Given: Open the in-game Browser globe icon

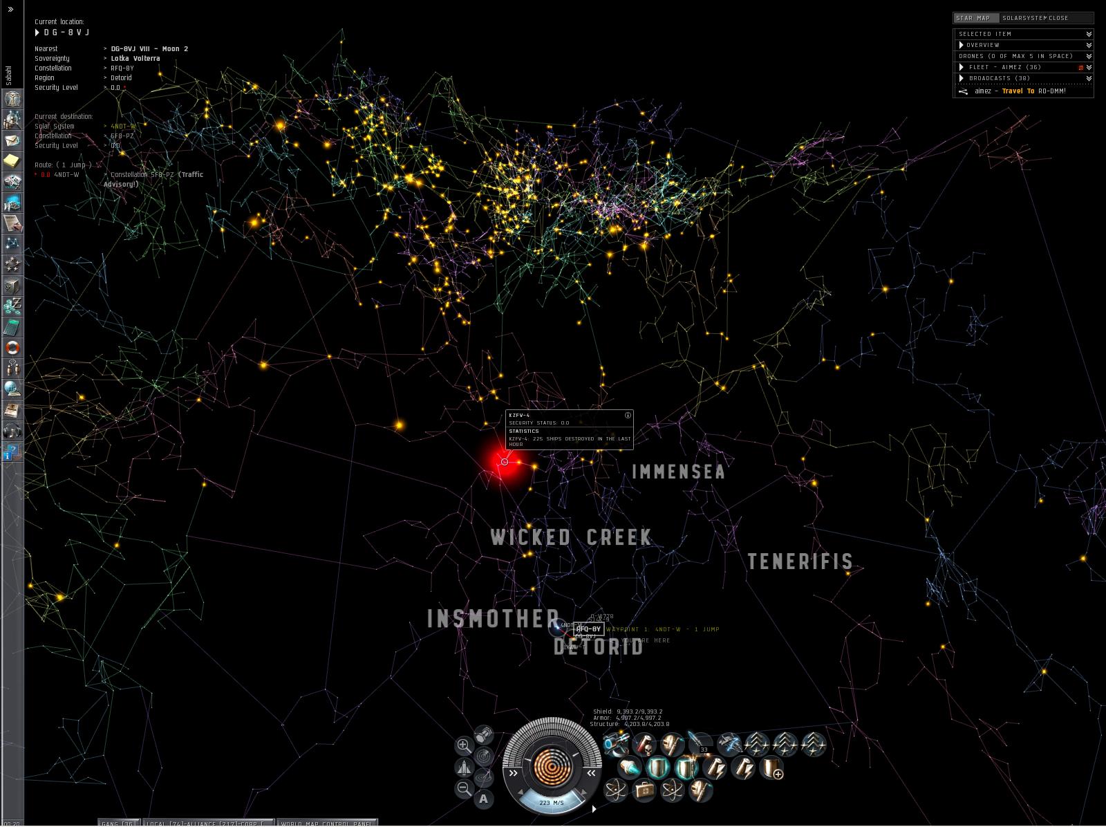Looking at the screenshot, I should [x=12, y=389].
